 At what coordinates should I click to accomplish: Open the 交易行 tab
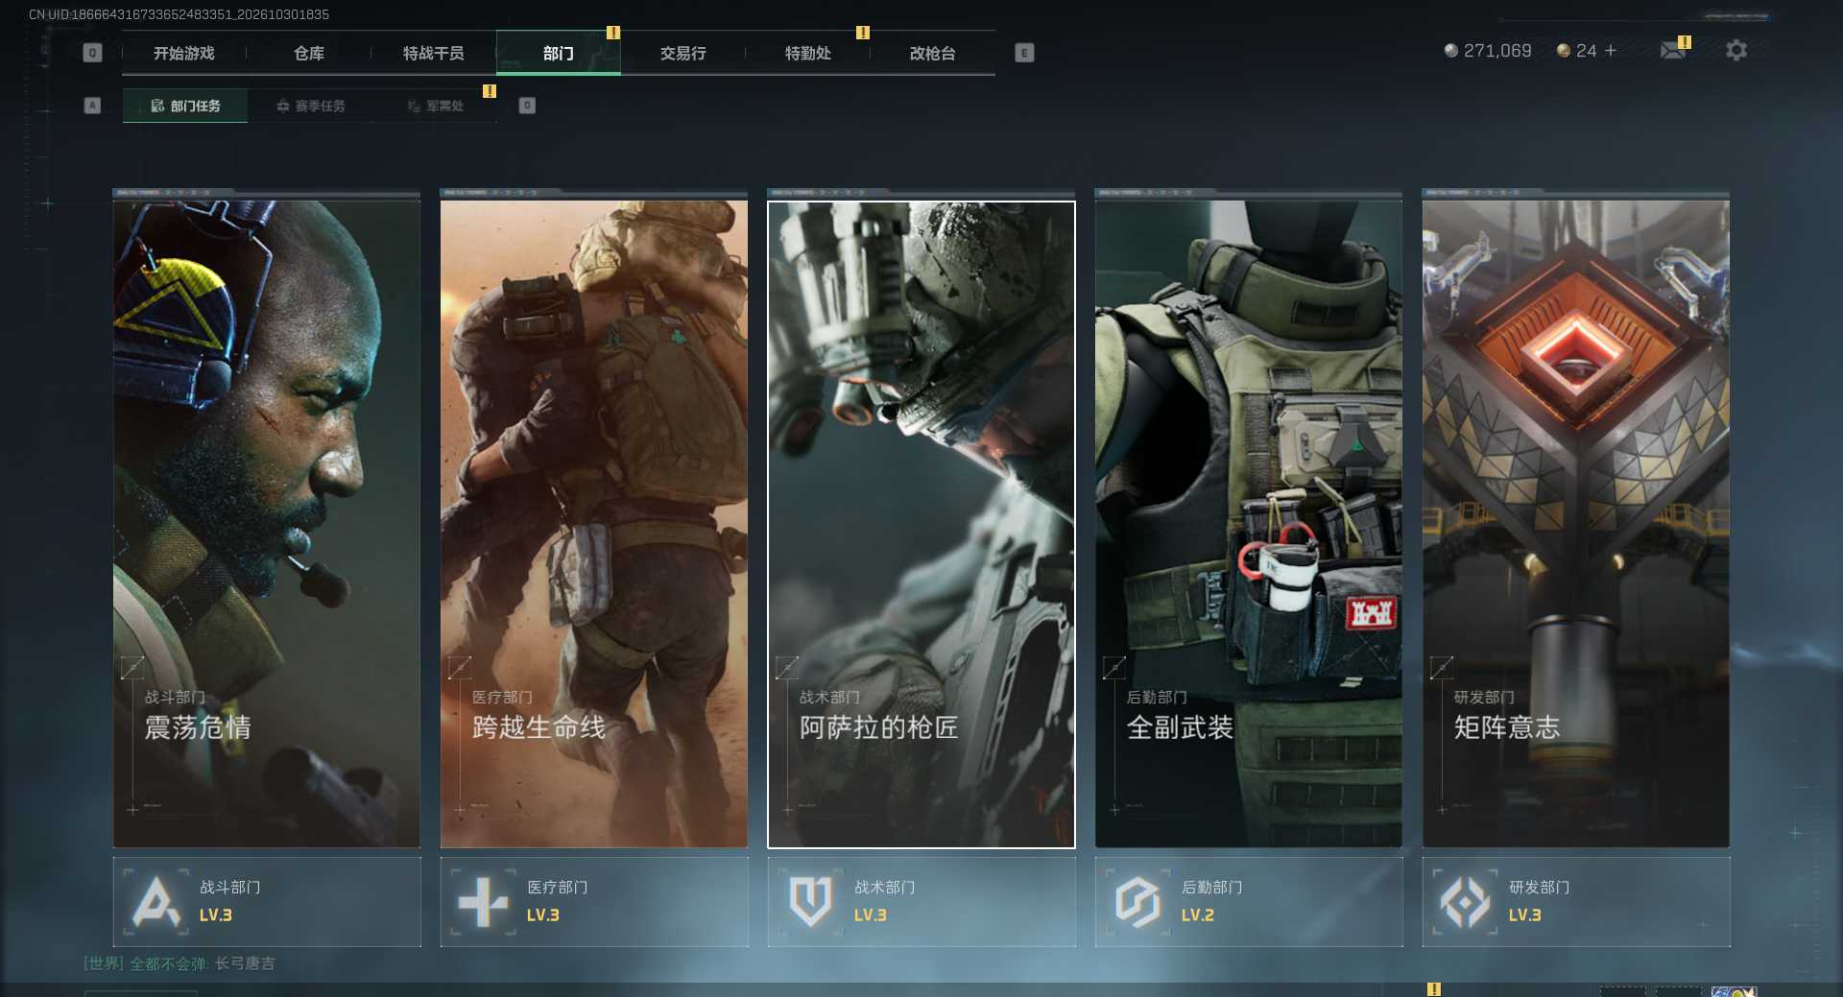tap(683, 53)
